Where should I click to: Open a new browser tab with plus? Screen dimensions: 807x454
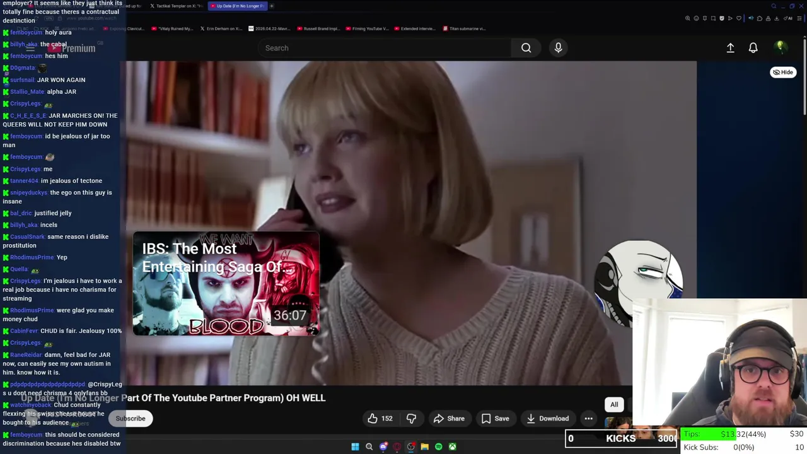click(x=272, y=6)
